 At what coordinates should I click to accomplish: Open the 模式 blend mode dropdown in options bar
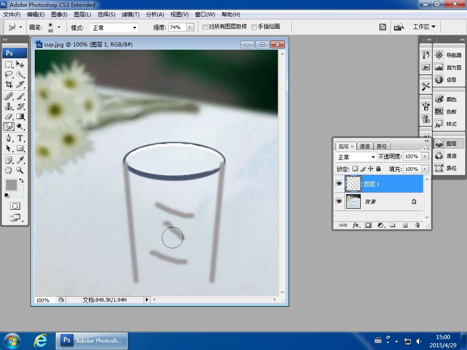[x=114, y=27]
